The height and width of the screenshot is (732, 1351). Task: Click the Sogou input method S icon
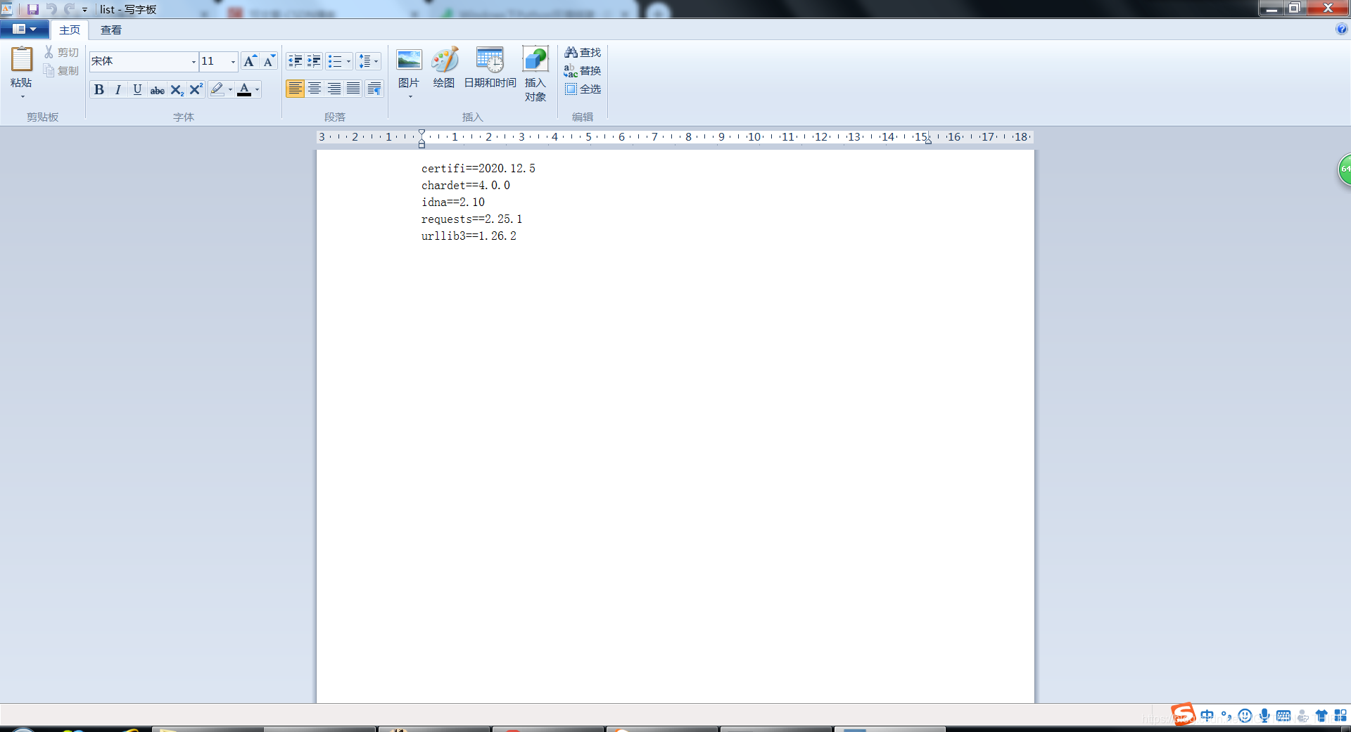click(x=1184, y=714)
